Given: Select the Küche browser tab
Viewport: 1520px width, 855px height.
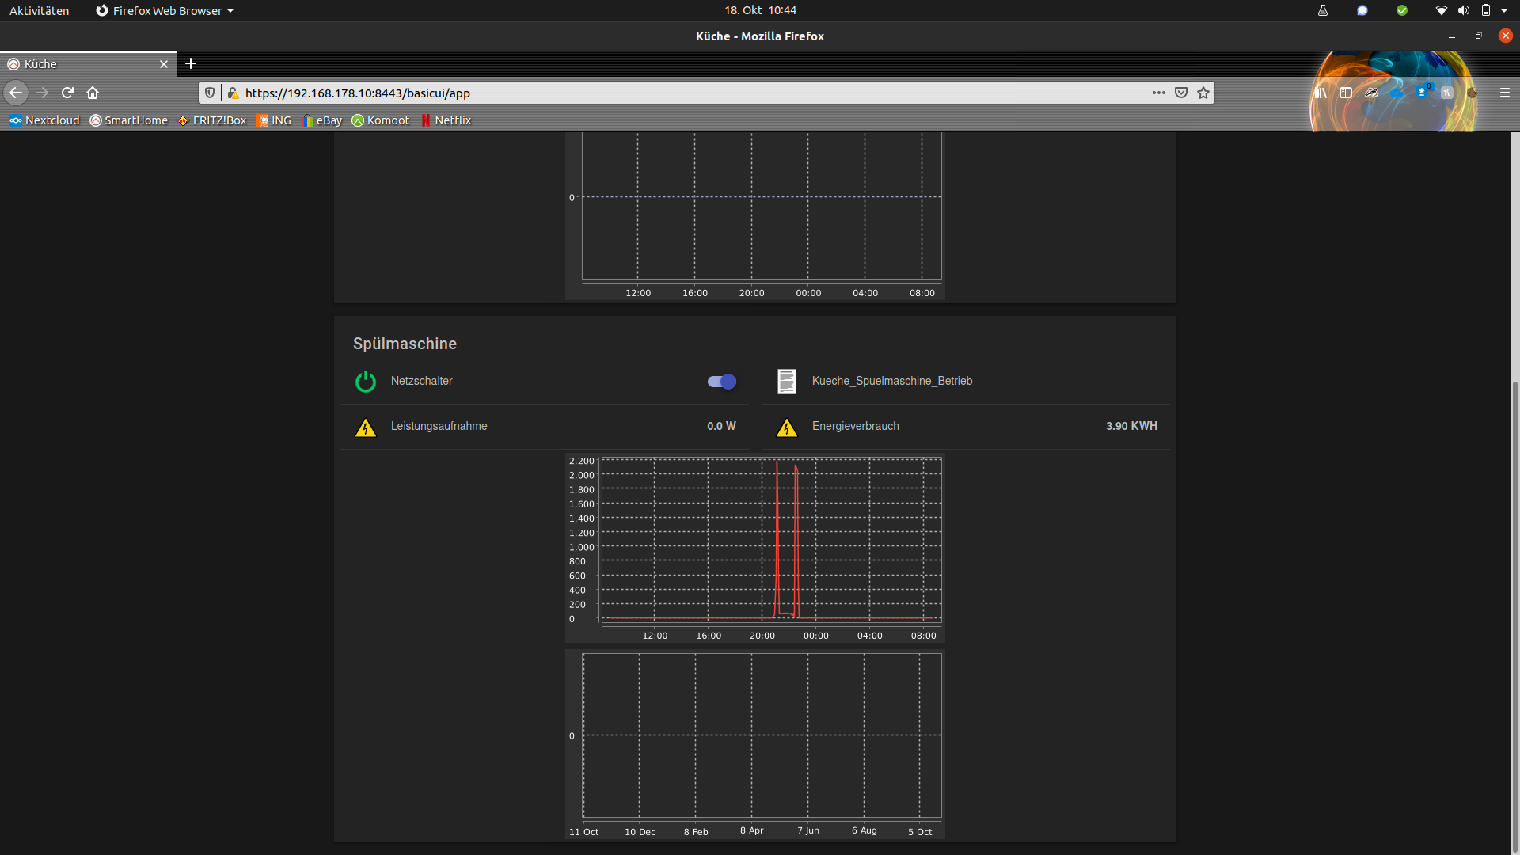Looking at the screenshot, I should pos(40,63).
